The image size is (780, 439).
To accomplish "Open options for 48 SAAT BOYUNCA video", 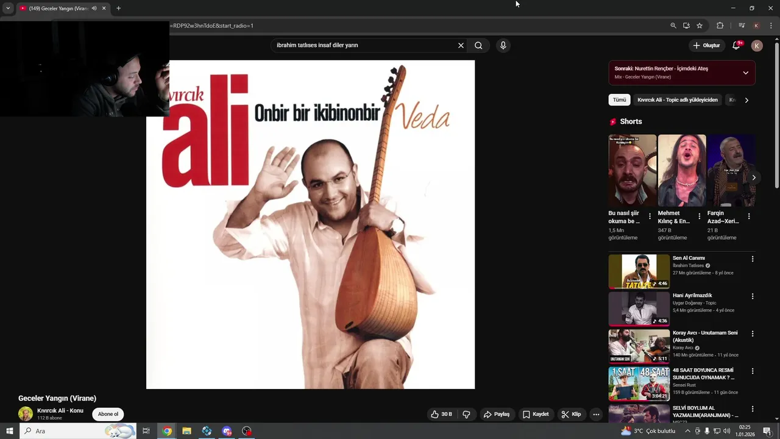I will pos(753,371).
